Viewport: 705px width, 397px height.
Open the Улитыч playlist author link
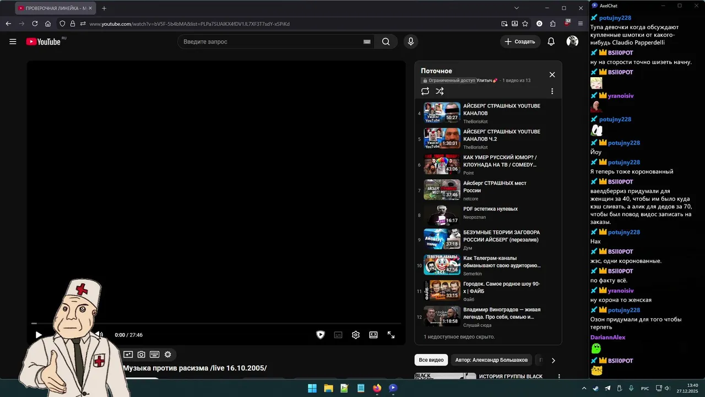coord(487,81)
